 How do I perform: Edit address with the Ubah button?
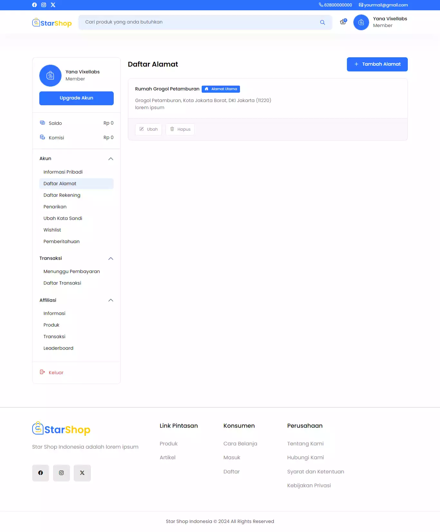(x=148, y=129)
